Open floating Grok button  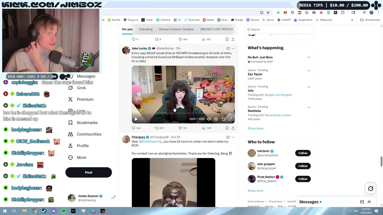(370, 188)
